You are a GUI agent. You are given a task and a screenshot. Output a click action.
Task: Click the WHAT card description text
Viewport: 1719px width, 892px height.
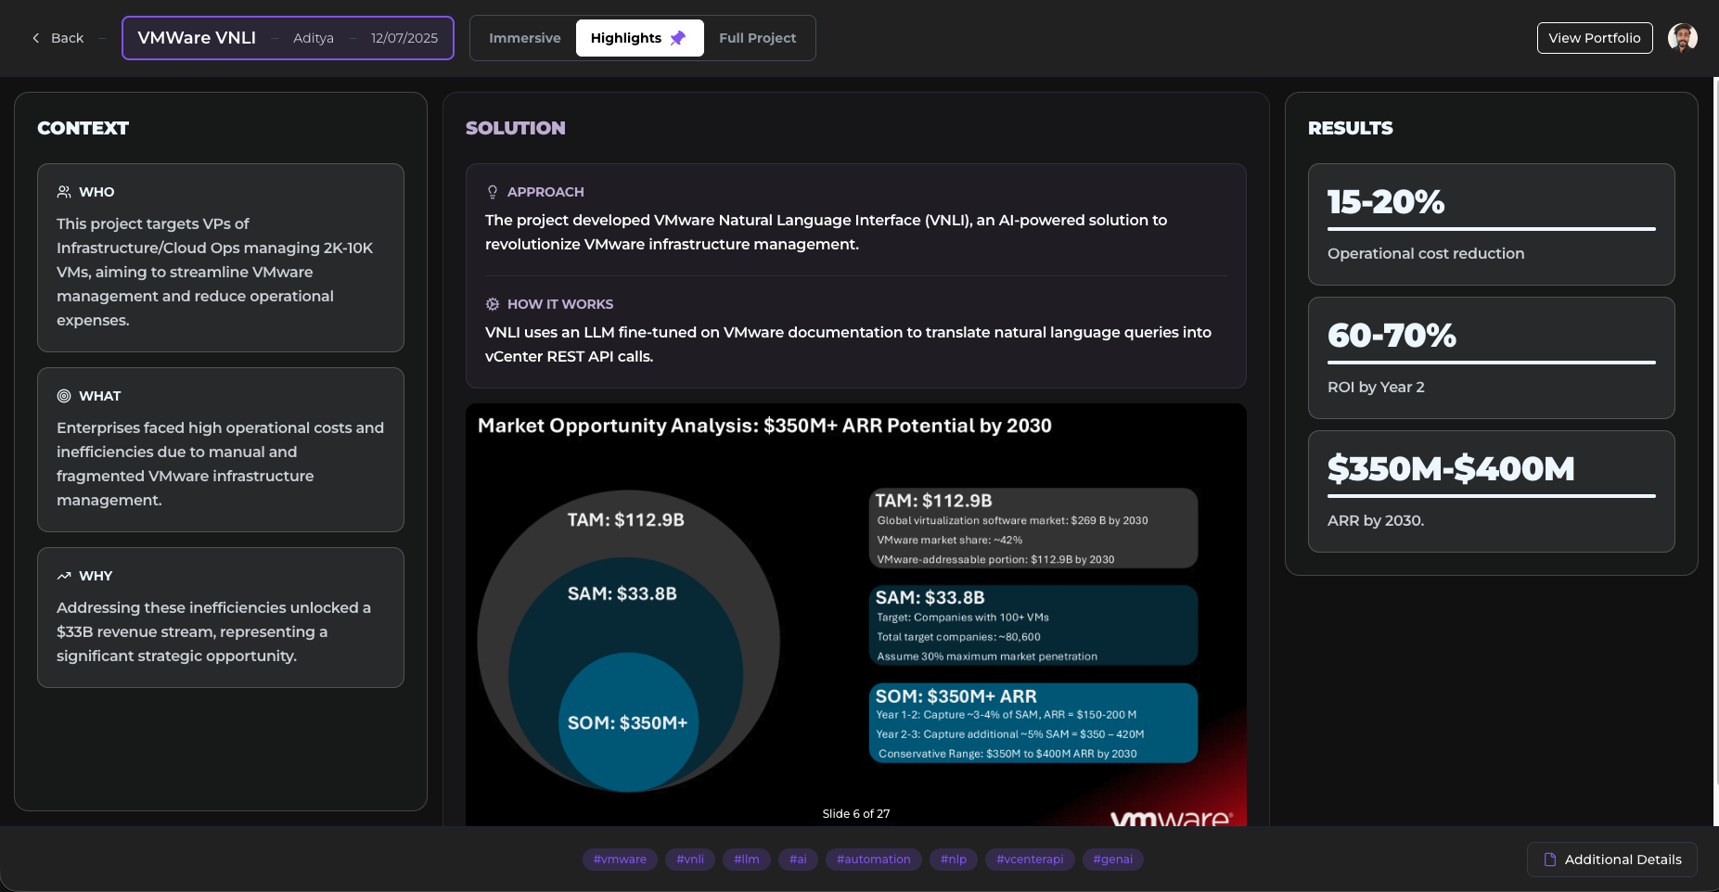(220, 464)
